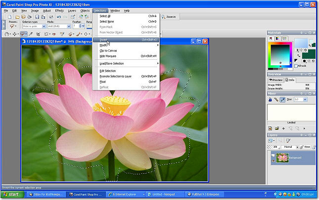Select the Mix Dropper tool in Mixer
The image size is (319, 200).
[282, 99]
